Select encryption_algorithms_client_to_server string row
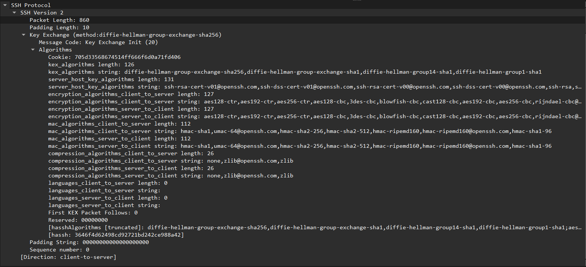Image resolution: width=586 pixels, height=267 pixels. coord(315,101)
